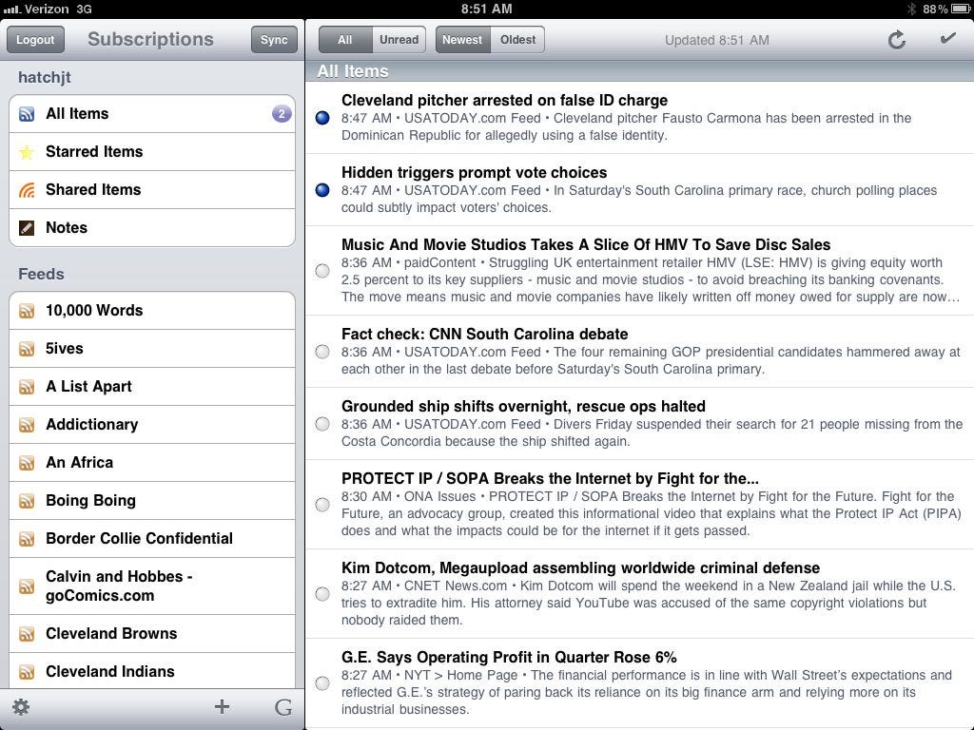Tap the feed icon next to Cleveland Browns
Screen dimensions: 974x730
pos(27,634)
